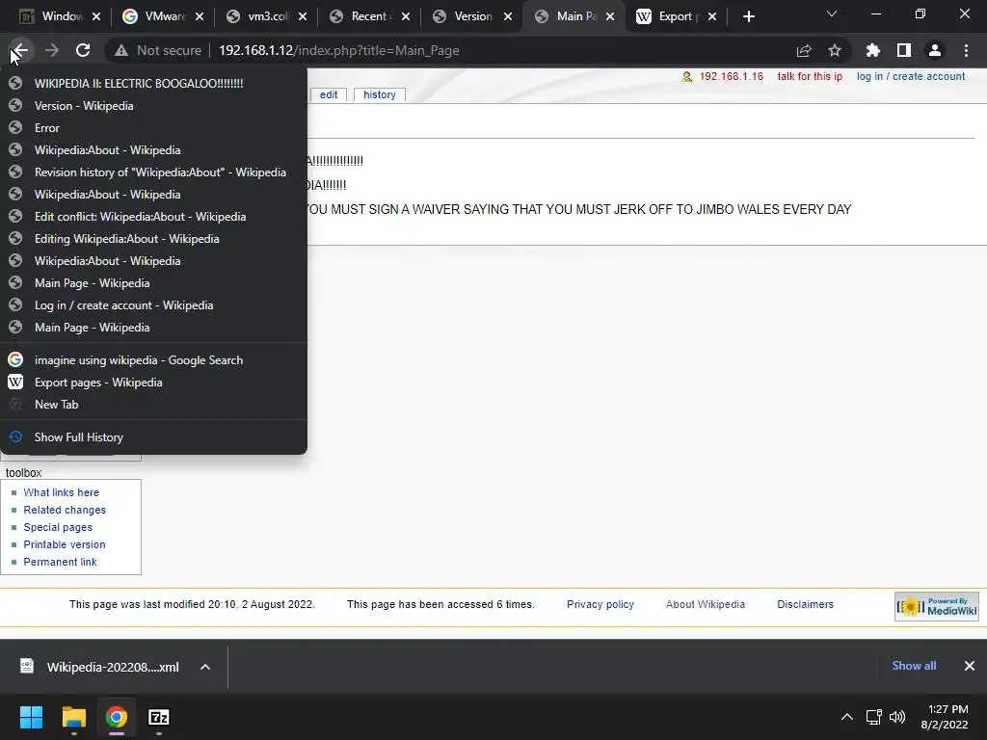Click the Not secure warning icon

pos(120,50)
